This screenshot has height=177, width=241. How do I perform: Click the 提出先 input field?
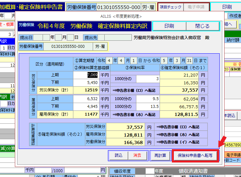[115, 37]
